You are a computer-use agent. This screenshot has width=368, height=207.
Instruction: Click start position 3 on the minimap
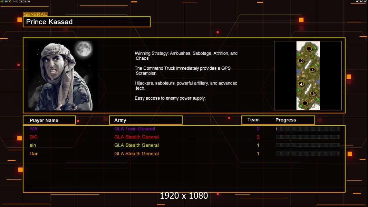click(x=313, y=93)
